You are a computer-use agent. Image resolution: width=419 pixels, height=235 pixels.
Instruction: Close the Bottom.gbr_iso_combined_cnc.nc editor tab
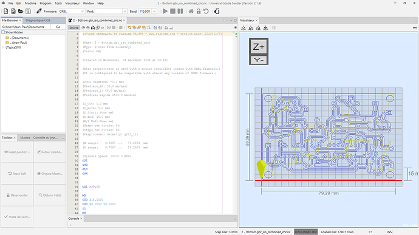tap(124, 20)
